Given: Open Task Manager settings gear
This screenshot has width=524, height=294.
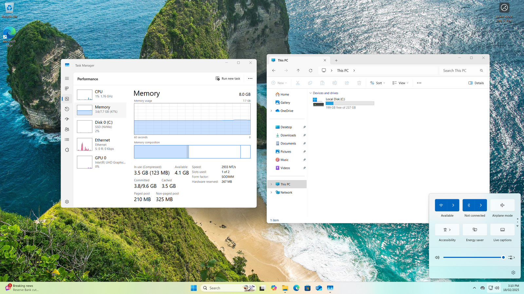Looking at the screenshot, I should point(67,202).
